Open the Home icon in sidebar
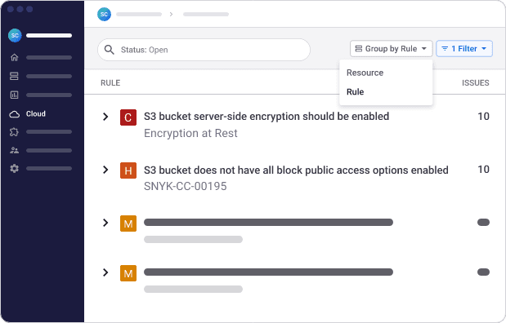 click(14, 57)
